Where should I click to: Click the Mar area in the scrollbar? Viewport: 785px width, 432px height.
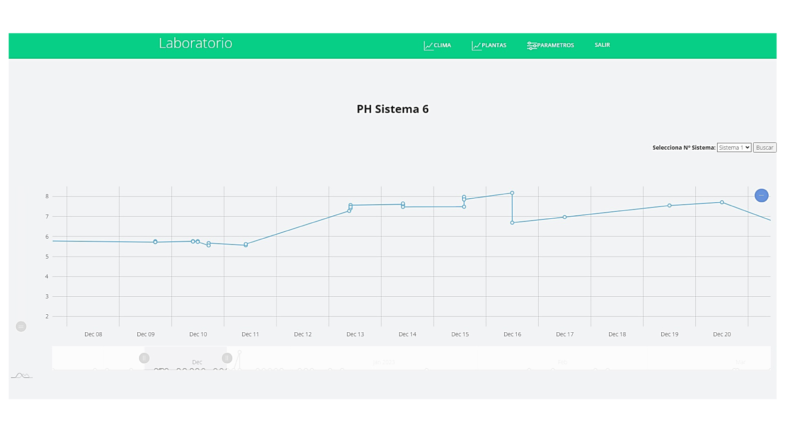[740, 362]
